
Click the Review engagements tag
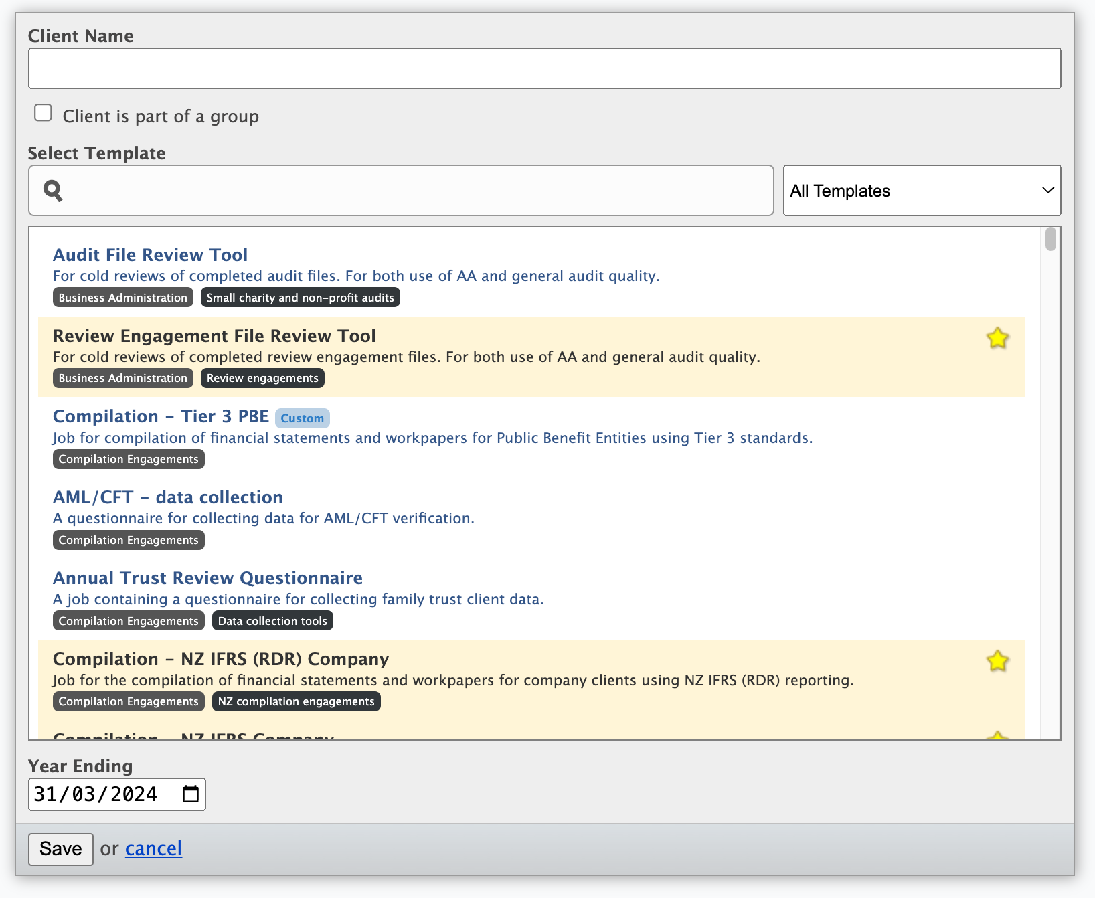click(x=262, y=378)
